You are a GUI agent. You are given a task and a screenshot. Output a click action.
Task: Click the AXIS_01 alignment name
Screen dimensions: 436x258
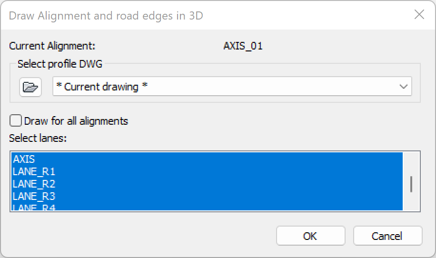click(243, 46)
